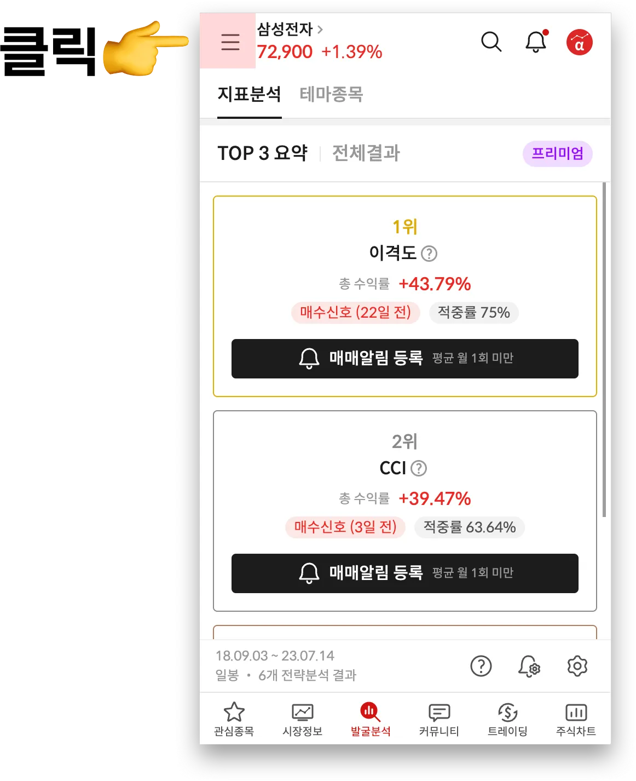Click the purple 프리미엄 badge

point(558,153)
